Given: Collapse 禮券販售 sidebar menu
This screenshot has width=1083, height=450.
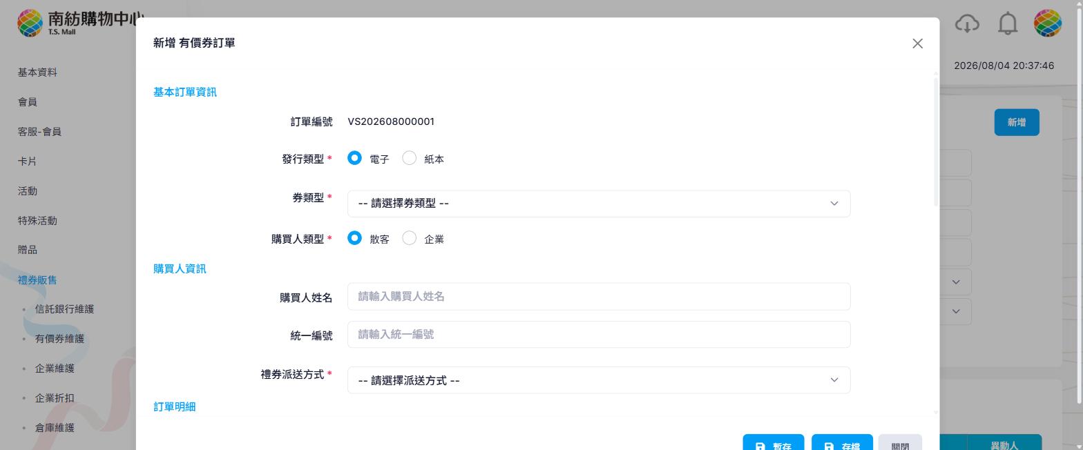Looking at the screenshot, I should click(x=37, y=280).
